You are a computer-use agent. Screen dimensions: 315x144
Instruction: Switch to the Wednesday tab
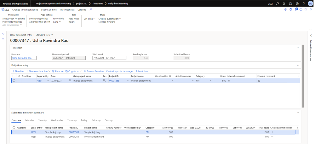tap(57, 120)
